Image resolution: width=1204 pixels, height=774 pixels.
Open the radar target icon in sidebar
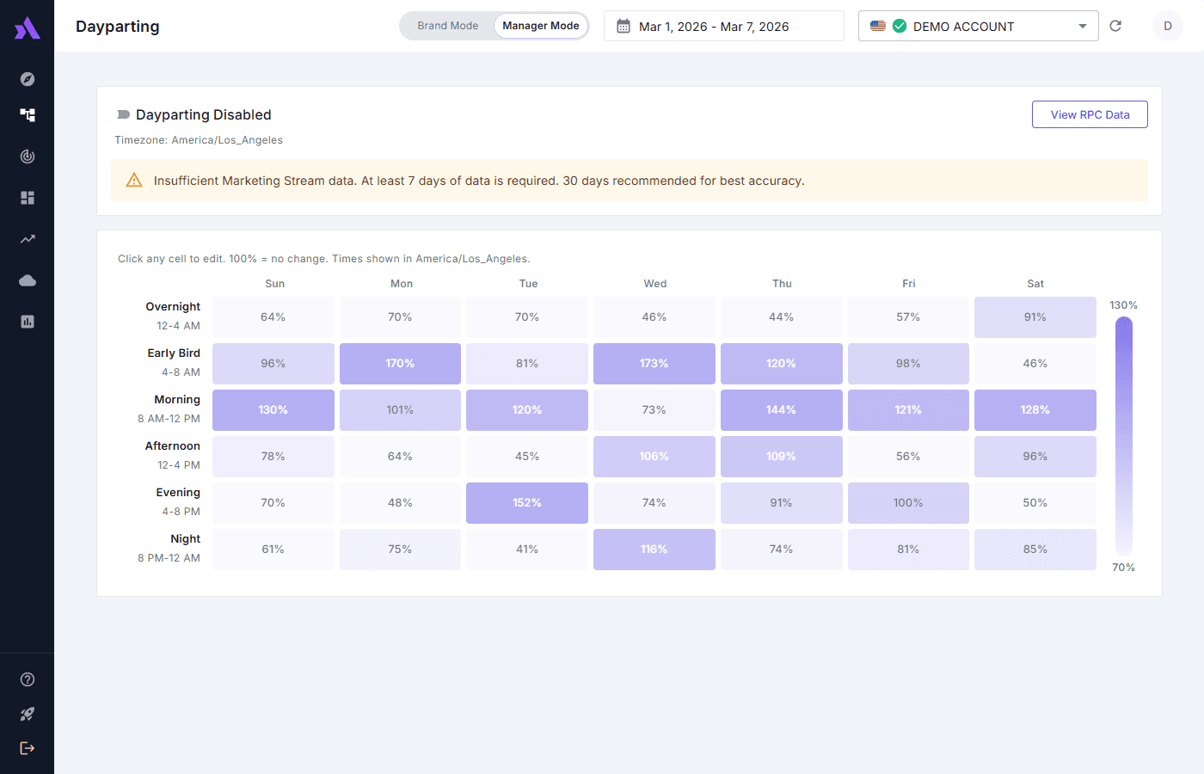28,157
